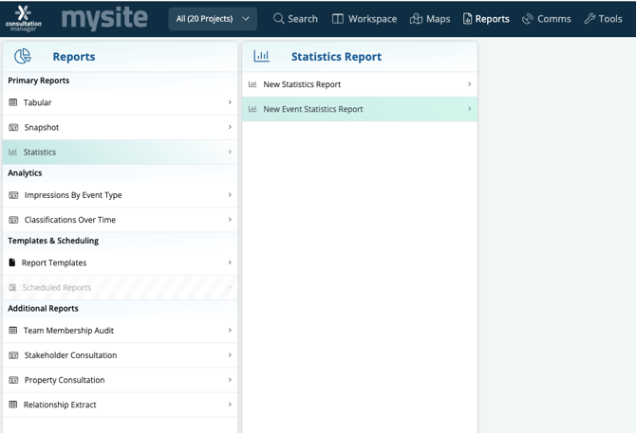Choose New Event Statistics Report

click(360, 109)
